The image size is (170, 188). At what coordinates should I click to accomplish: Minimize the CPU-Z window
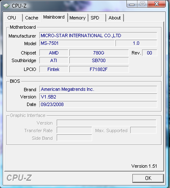coord(132,4)
